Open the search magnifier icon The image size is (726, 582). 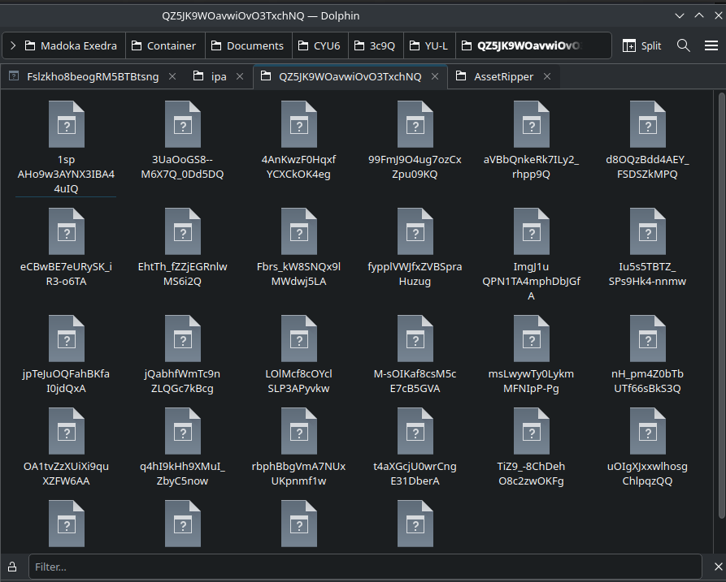click(x=684, y=46)
